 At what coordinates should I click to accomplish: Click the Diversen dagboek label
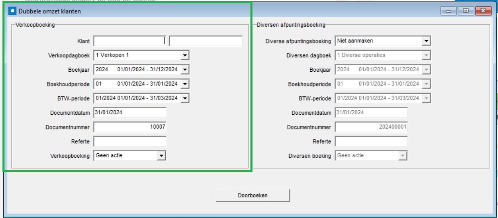point(309,56)
